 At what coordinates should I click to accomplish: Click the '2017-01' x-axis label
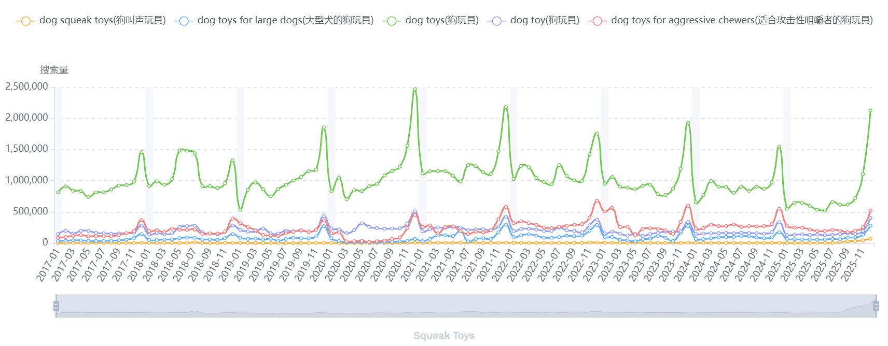(x=48, y=264)
